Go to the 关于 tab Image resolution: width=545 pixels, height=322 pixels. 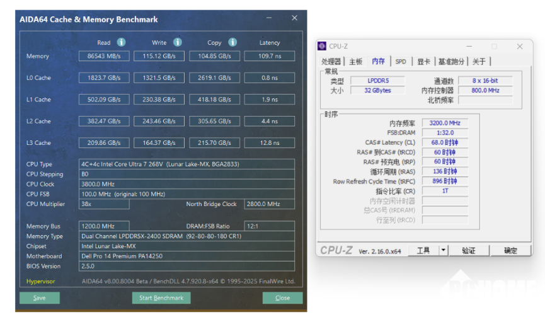479,61
